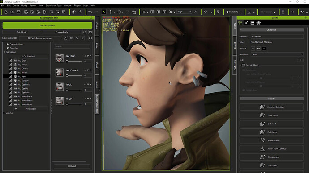The width and height of the screenshot is (309, 173).
Task: Open the checkerboard Material tab icon
Action: (x=253, y=23)
